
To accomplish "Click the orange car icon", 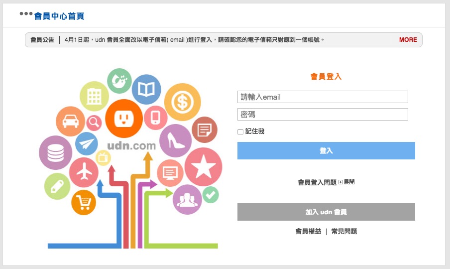I will [70, 121].
